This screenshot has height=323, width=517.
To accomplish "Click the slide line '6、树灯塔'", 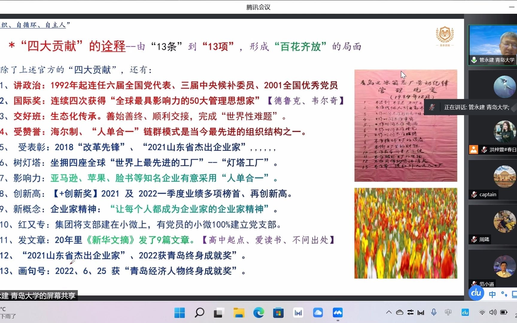I will coord(139,163).
